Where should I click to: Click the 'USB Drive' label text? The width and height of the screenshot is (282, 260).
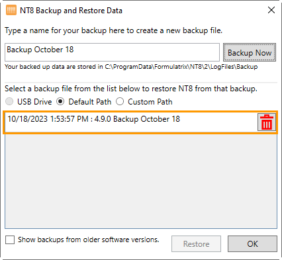[34, 102]
